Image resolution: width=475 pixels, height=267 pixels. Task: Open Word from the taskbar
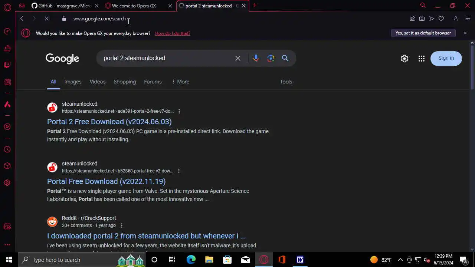tap(300, 260)
